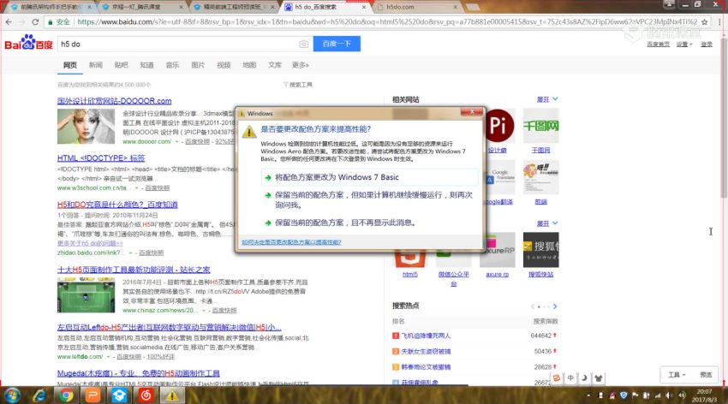The height and width of the screenshot is (404, 728).
Task: Expand 更多 search categories
Action: point(301,65)
